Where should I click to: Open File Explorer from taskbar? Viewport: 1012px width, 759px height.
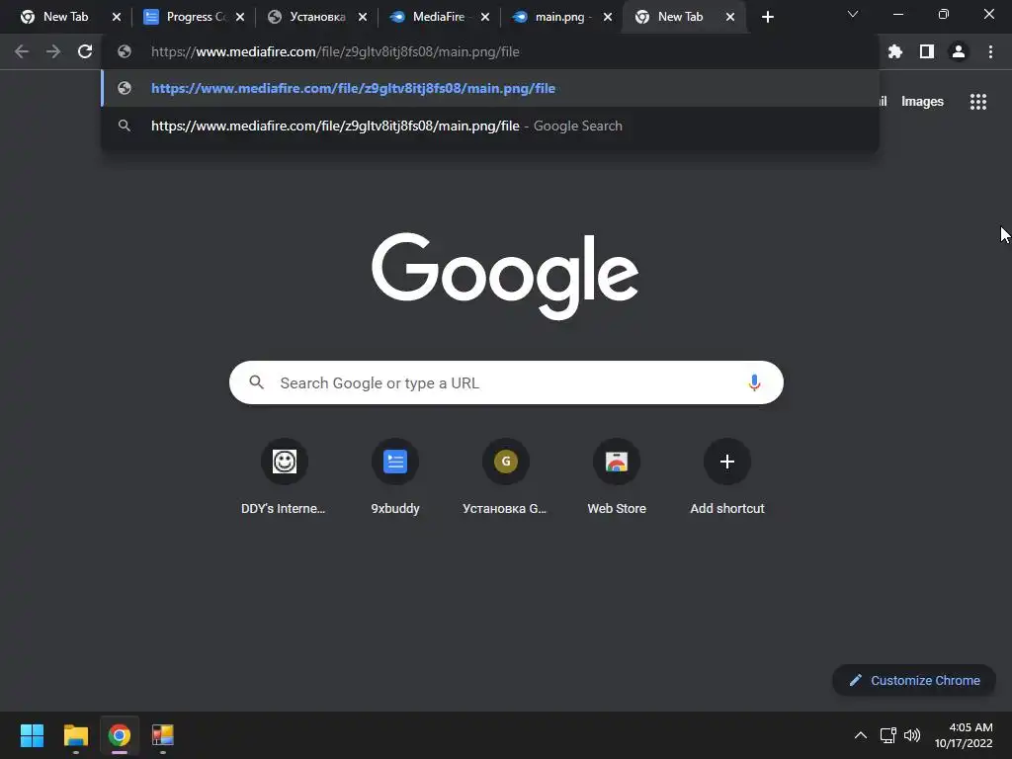click(x=75, y=735)
